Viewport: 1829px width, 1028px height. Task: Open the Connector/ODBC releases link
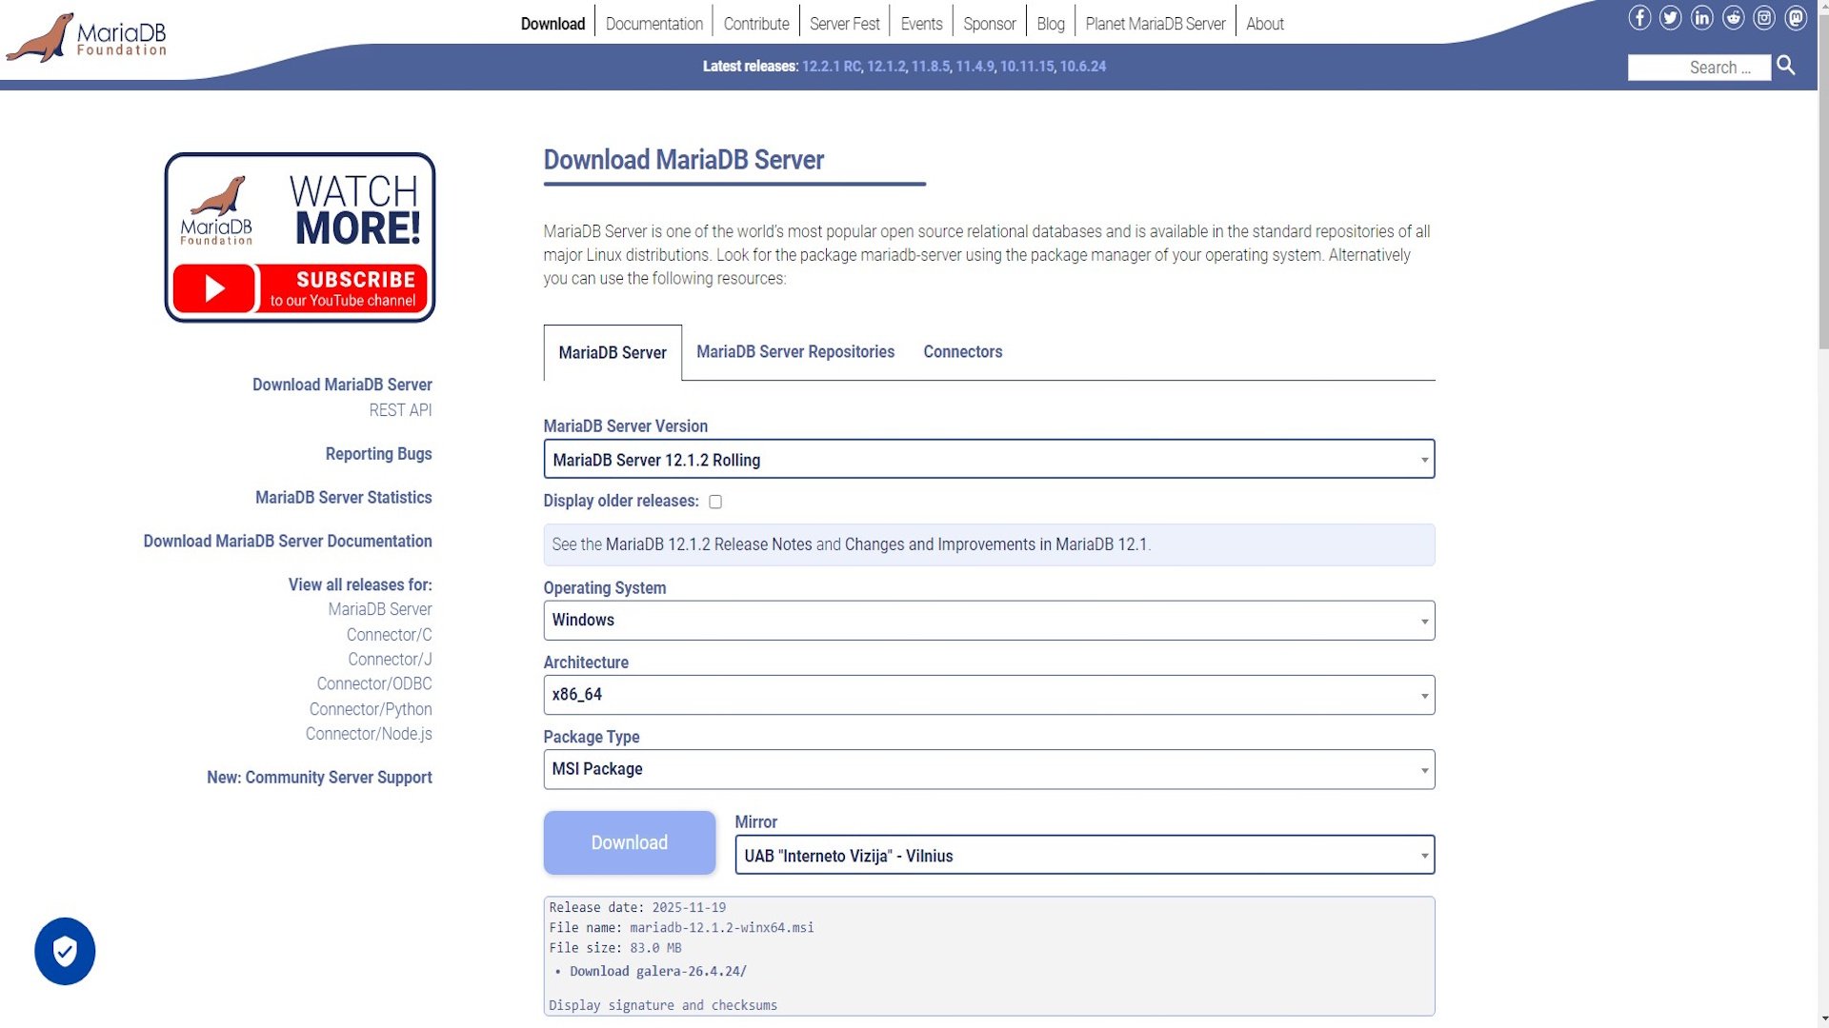(374, 683)
